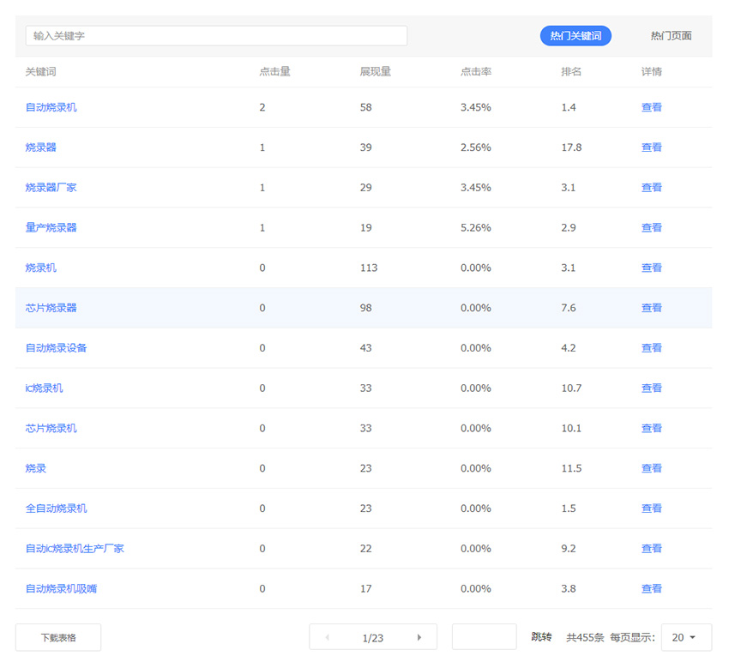
Task: Open the per-page display dropdown showing 20
Action: pyautogui.click(x=686, y=637)
